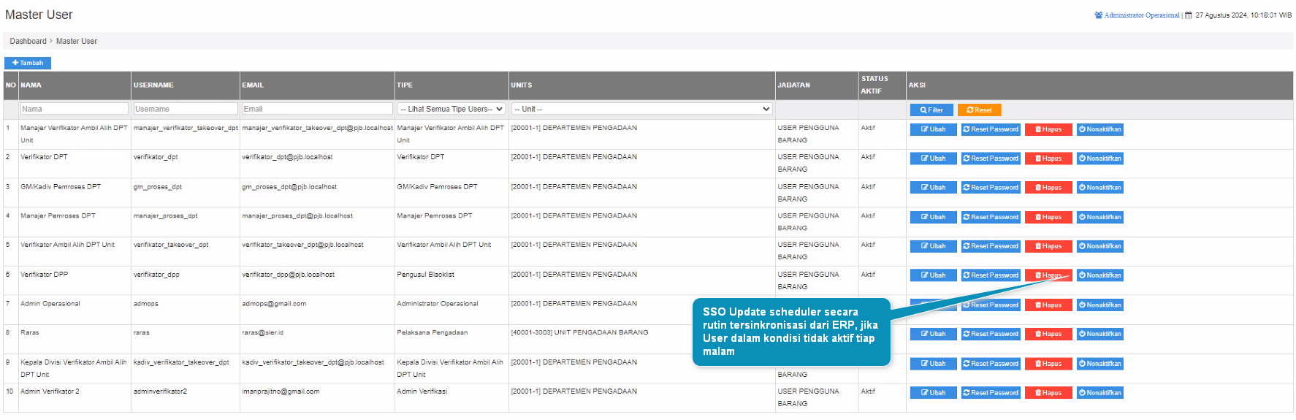Click Hapus for manajer_proses_dpt

[1048, 217]
